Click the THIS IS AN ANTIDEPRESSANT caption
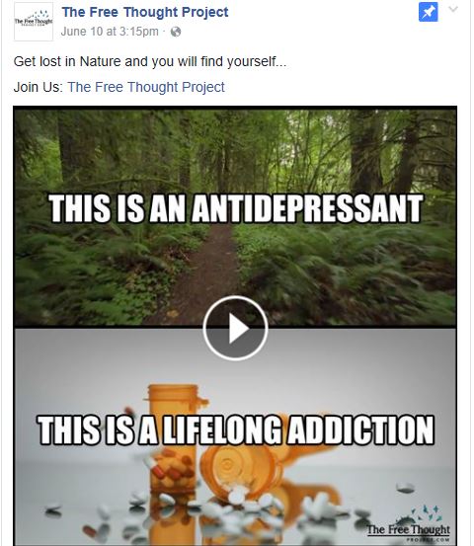This screenshot has width=474, height=546. [235, 208]
